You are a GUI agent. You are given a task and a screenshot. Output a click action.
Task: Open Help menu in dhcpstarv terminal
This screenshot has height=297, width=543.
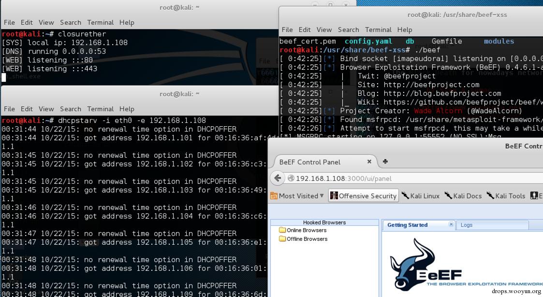[127, 109]
